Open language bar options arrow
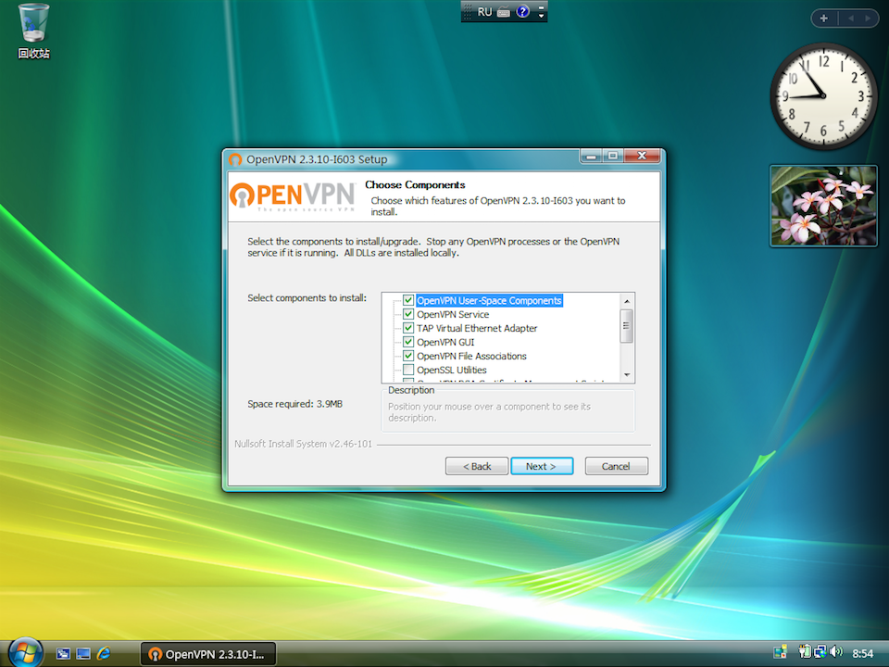 (x=542, y=16)
